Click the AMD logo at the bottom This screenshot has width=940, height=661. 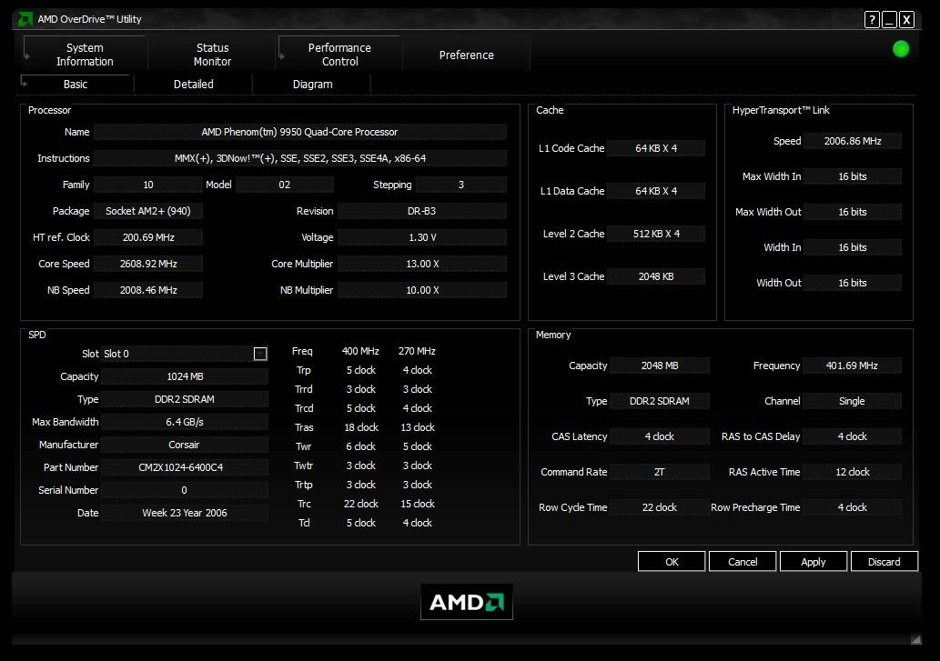[467, 602]
